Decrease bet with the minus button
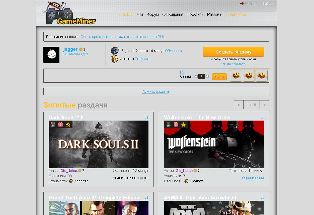314x215 pixels. tap(196, 77)
